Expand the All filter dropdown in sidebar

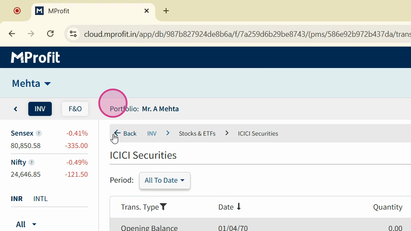tap(26, 225)
